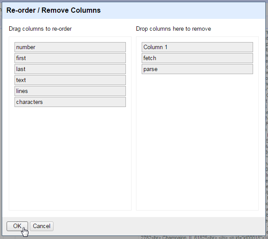This screenshot has width=268, height=239.
Task: Select the 'characters' column item
Action: tap(70, 102)
